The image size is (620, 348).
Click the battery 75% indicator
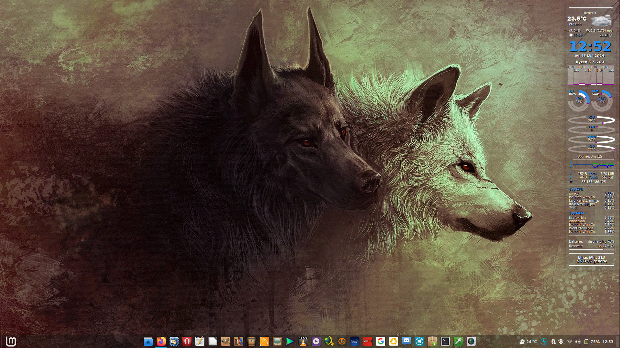coord(592,342)
